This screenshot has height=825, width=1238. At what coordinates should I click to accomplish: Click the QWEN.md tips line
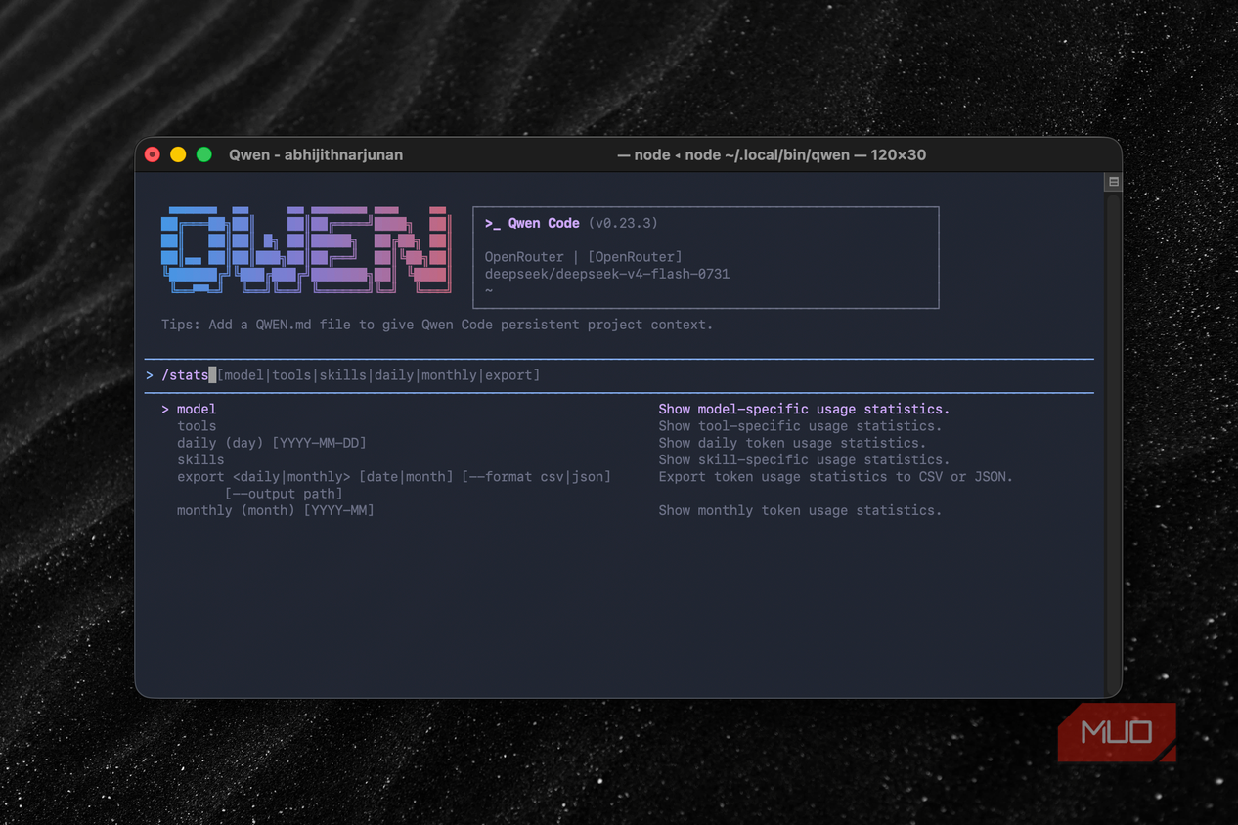click(437, 325)
